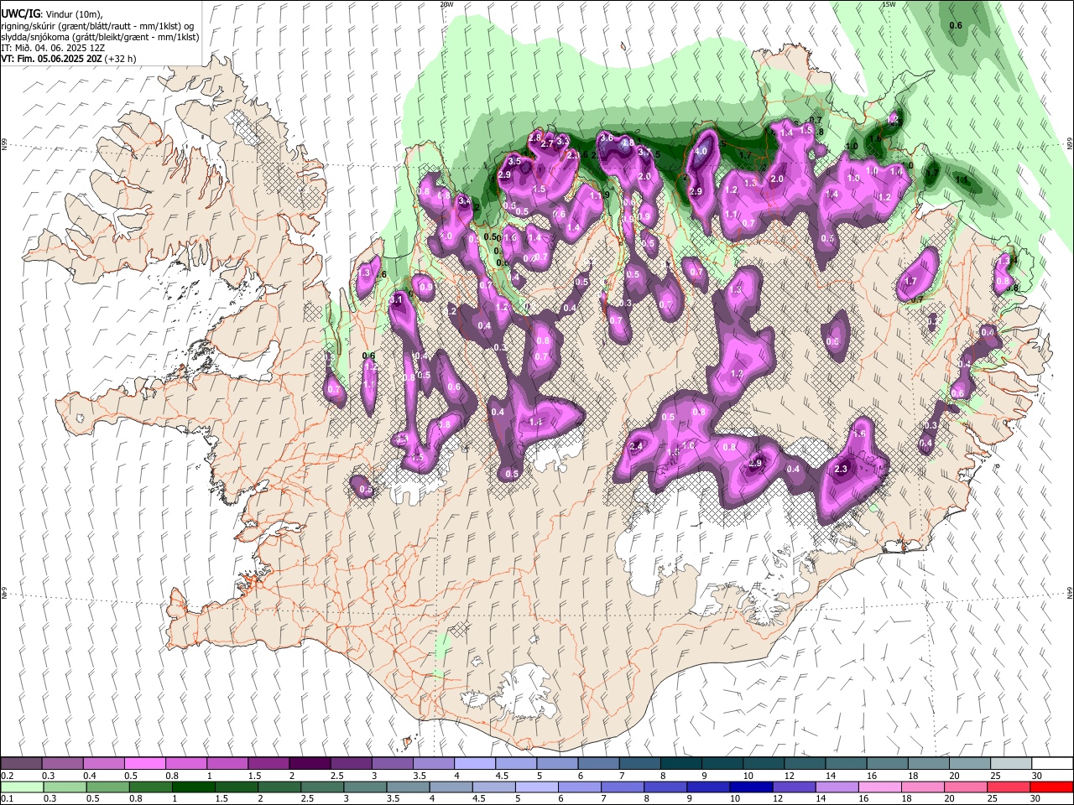Click the 2.7 snowfall value on the map

click(548, 144)
